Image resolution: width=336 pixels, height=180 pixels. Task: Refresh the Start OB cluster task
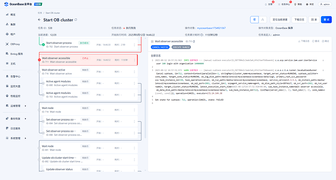tap(76, 19)
